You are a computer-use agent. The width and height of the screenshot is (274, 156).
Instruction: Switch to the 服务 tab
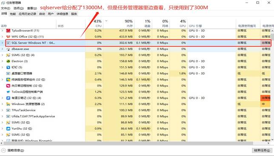tap(74, 14)
